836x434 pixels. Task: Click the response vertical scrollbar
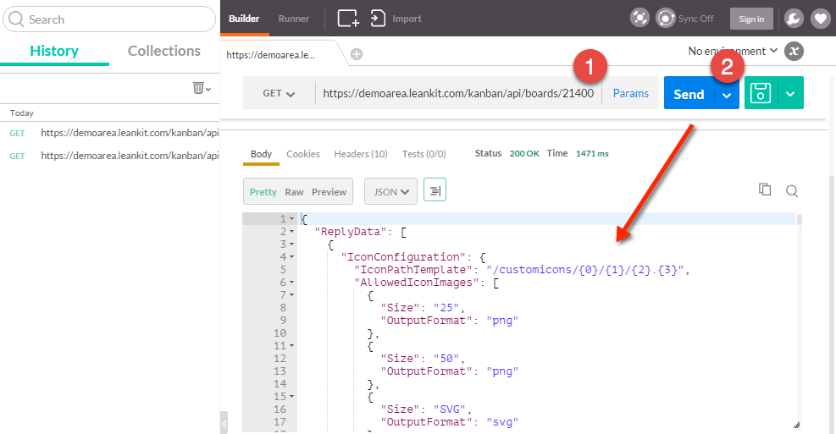point(800,221)
